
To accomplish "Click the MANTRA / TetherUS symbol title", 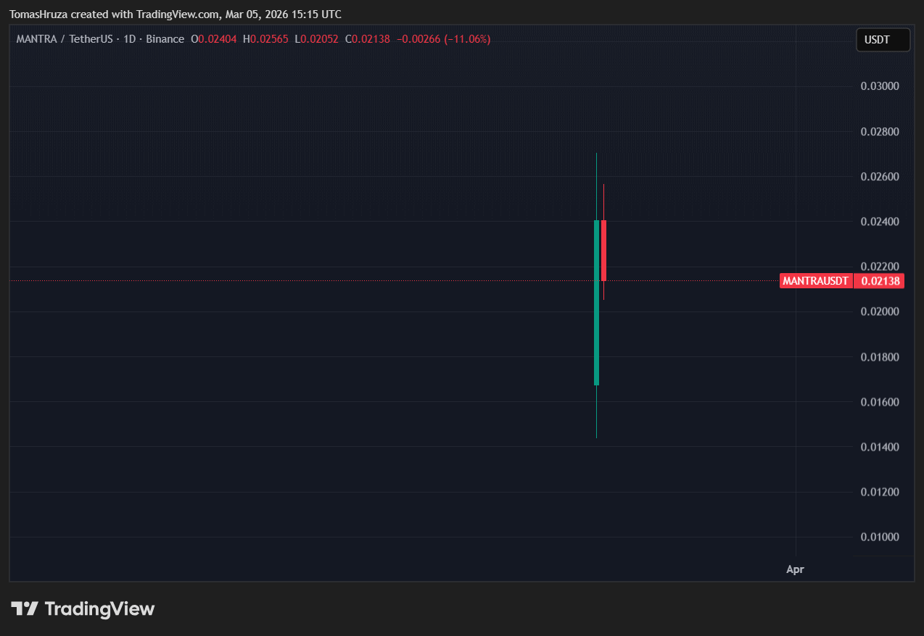I will pos(65,39).
